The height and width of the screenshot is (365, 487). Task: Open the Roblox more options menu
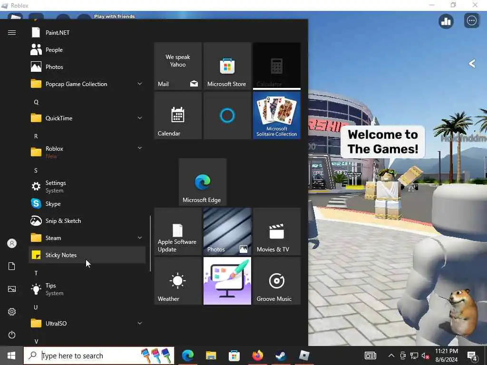click(472, 21)
